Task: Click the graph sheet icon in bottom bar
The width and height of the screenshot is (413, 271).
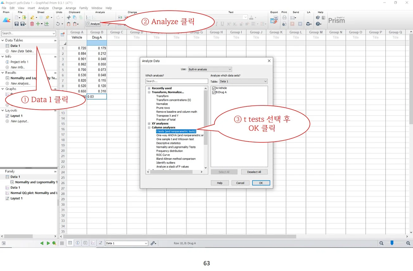Action: (x=93, y=243)
